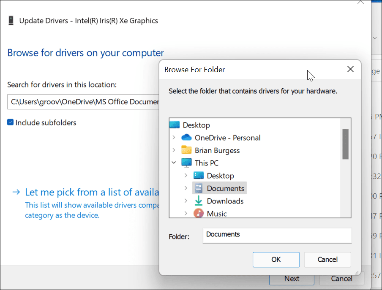Expand the Downloads folder node
The image size is (382, 290).
(x=186, y=201)
